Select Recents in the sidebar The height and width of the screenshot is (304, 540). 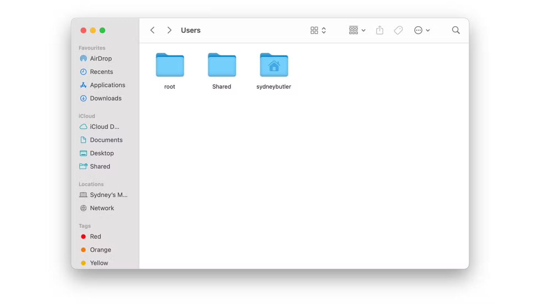(x=101, y=72)
